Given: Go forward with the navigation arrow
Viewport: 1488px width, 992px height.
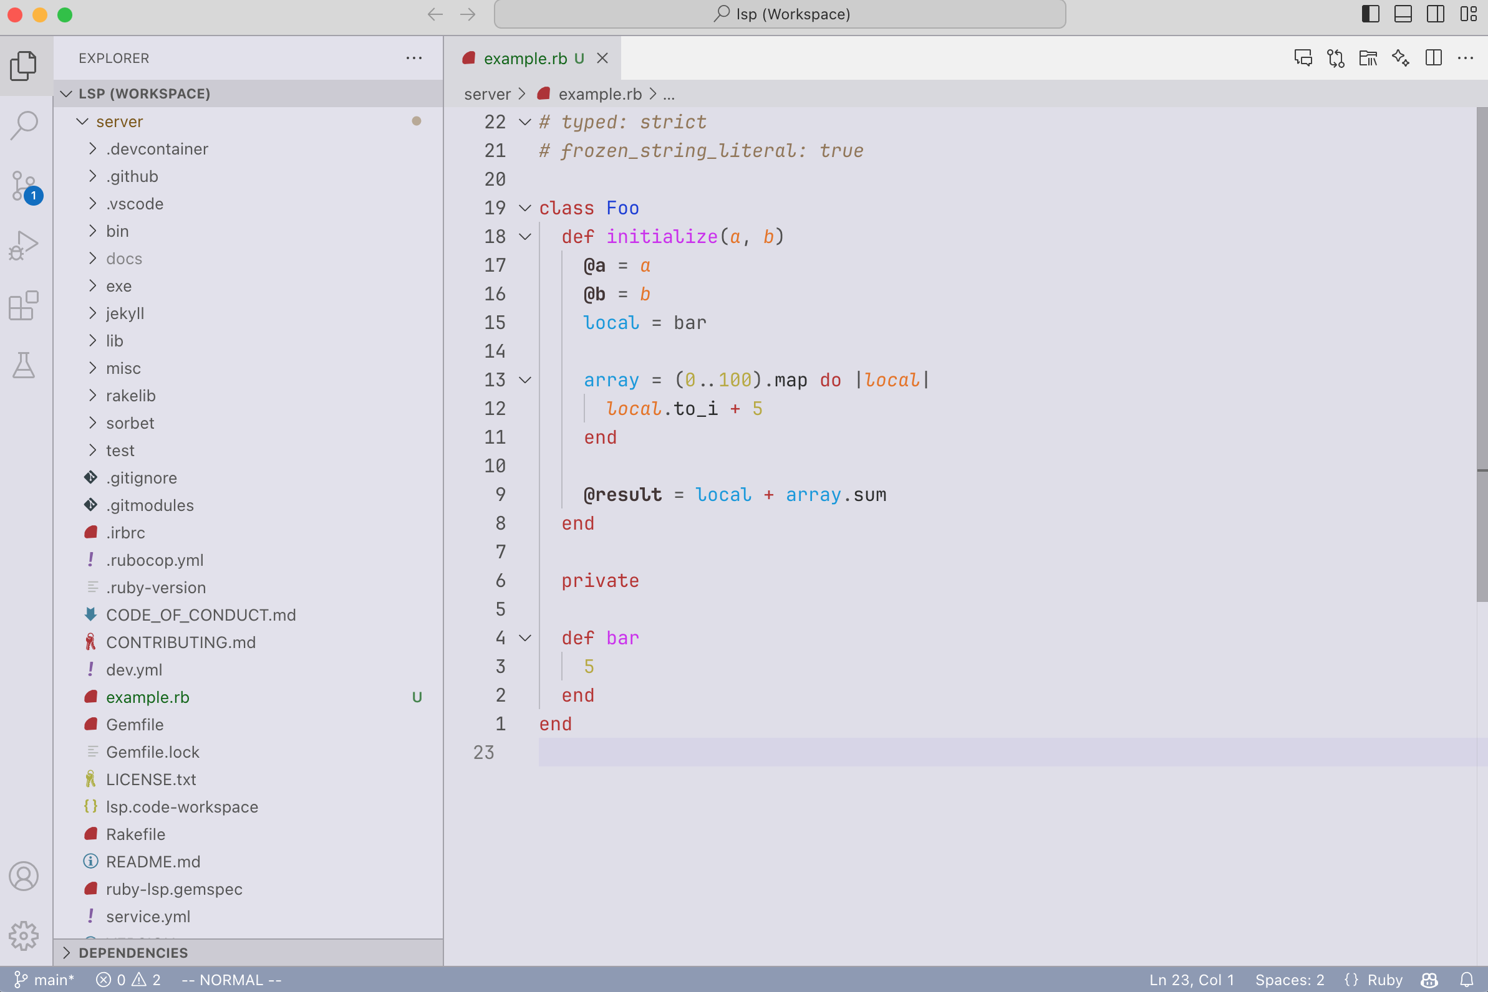Looking at the screenshot, I should tap(468, 14).
